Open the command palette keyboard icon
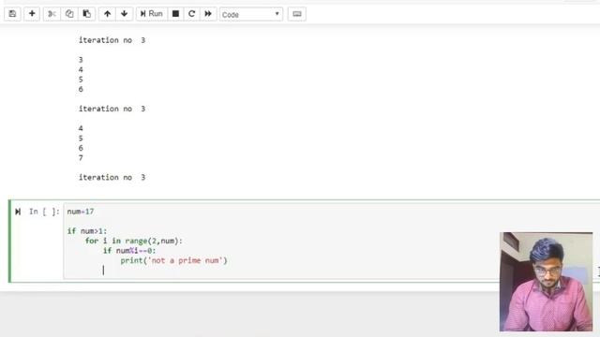 tap(297, 14)
